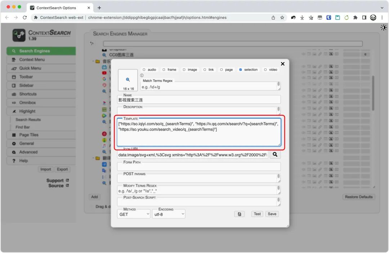The height and width of the screenshot is (253, 389).
Task: Click the Icon URL field
Action: (x=193, y=155)
